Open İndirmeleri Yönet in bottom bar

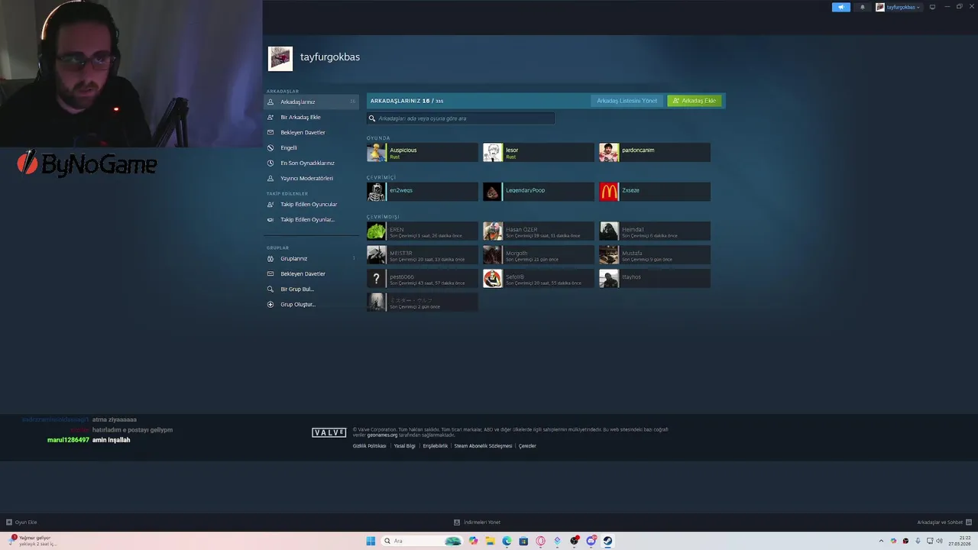478,522
